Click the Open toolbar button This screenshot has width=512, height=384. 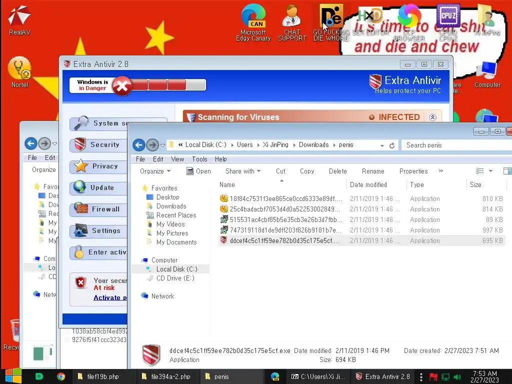click(x=198, y=171)
